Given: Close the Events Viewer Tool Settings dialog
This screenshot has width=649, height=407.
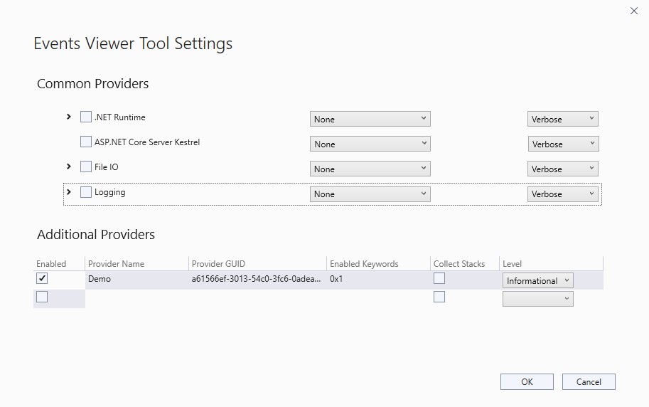Looking at the screenshot, I should click(x=633, y=11).
